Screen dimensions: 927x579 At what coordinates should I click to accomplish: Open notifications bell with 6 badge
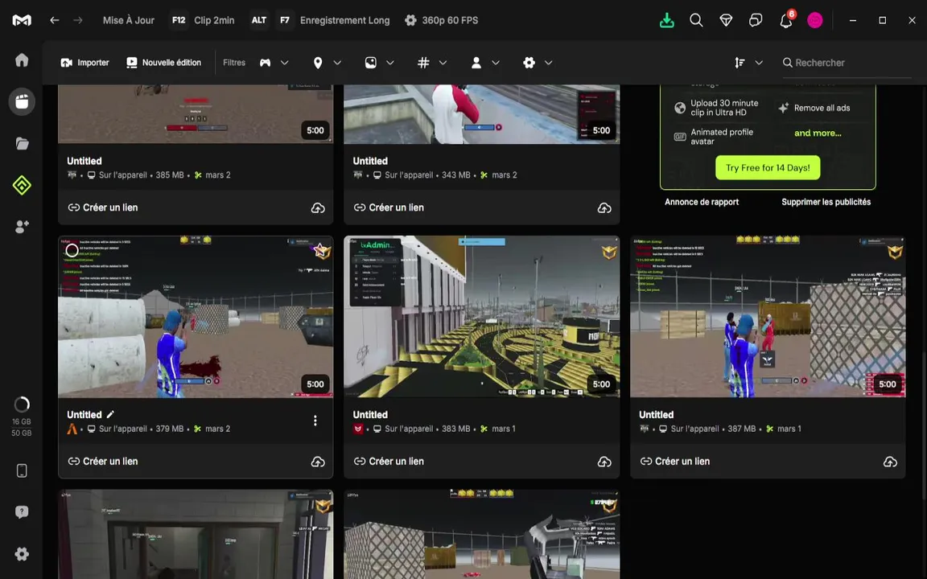pos(786,20)
